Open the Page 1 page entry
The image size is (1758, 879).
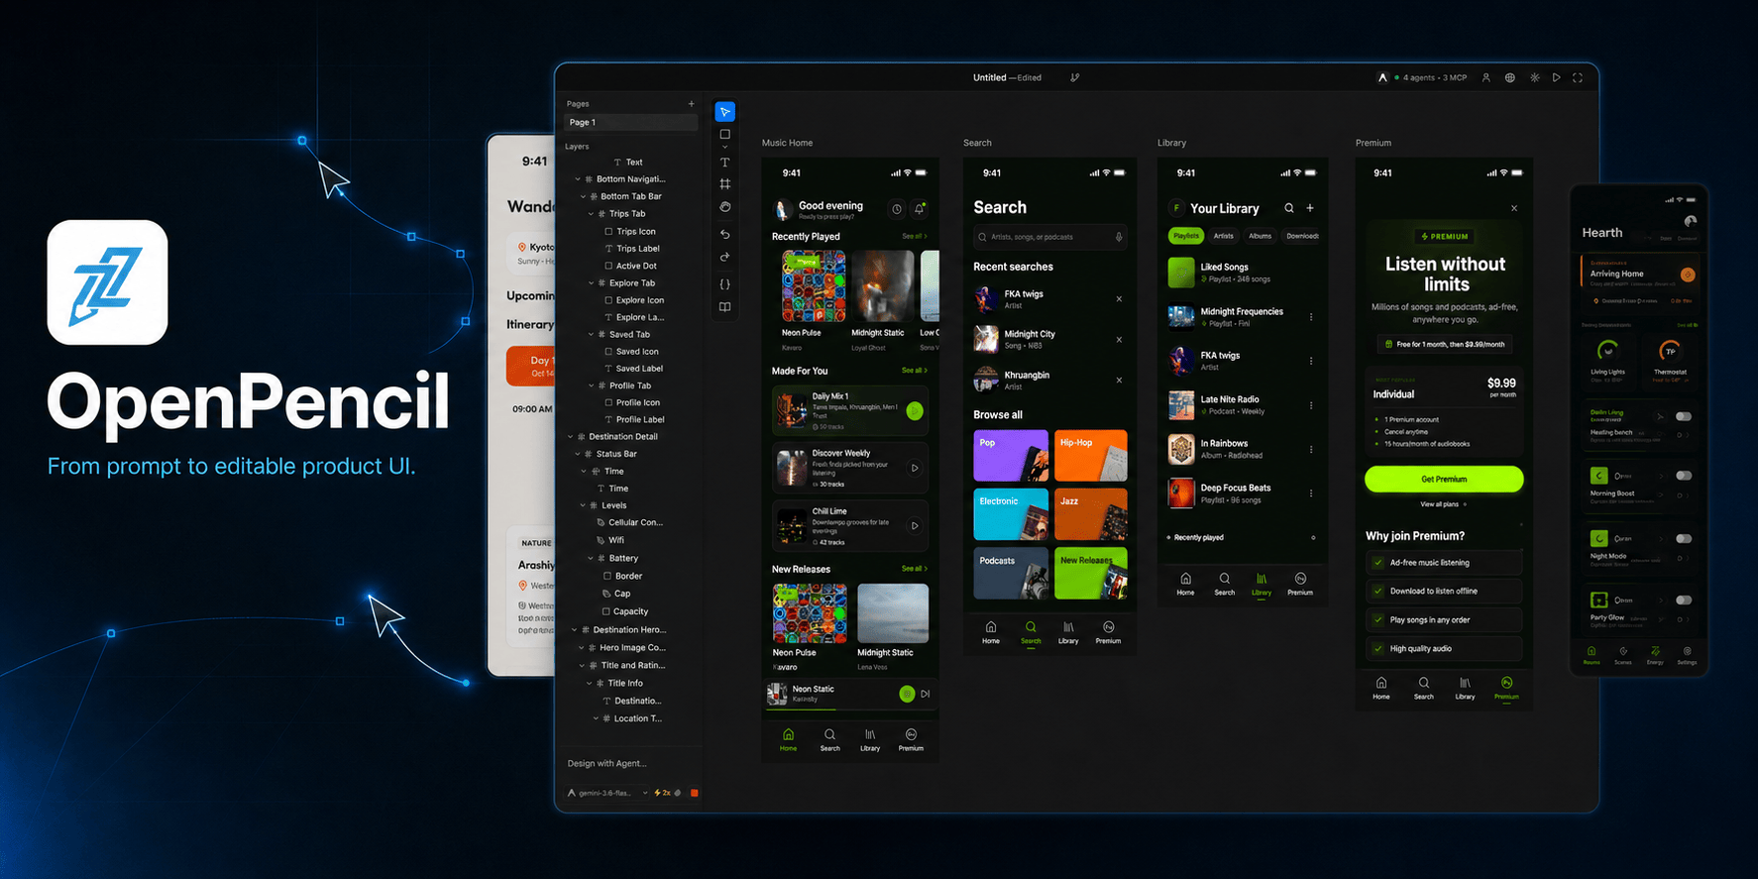631,123
